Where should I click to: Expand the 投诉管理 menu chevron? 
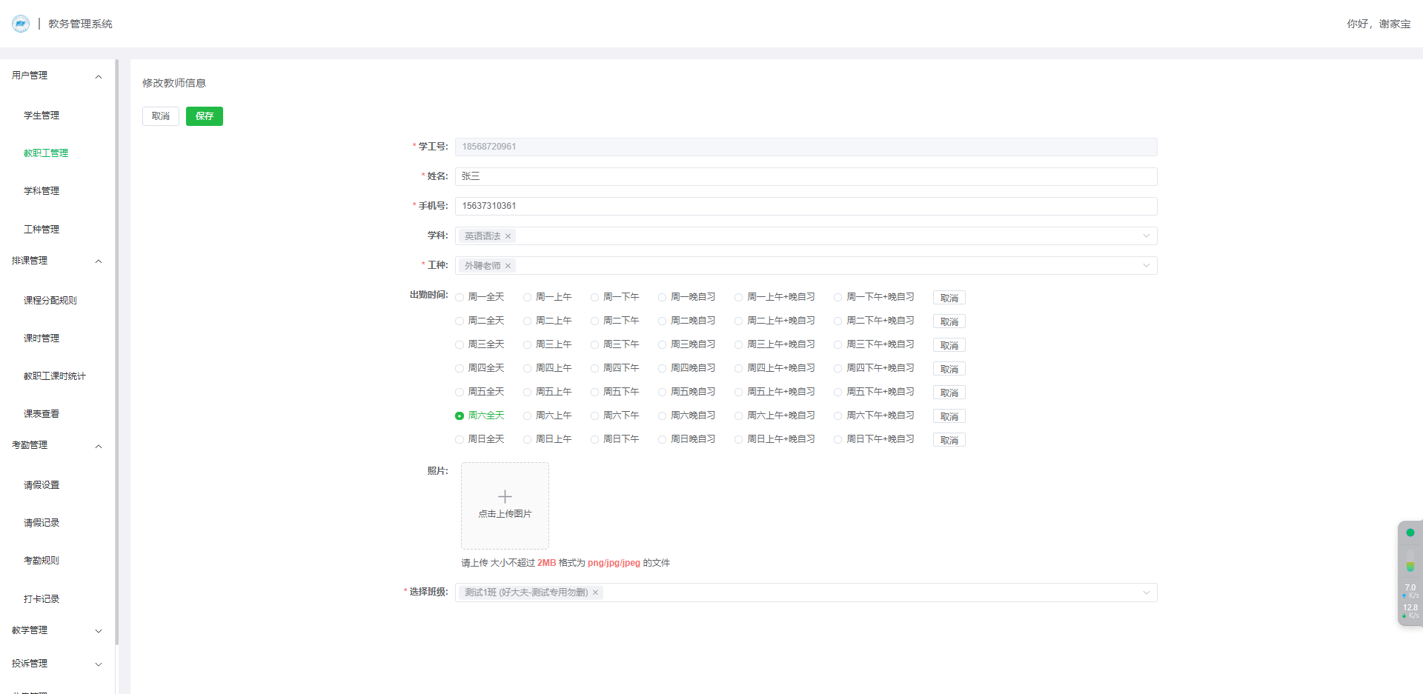click(99, 664)
